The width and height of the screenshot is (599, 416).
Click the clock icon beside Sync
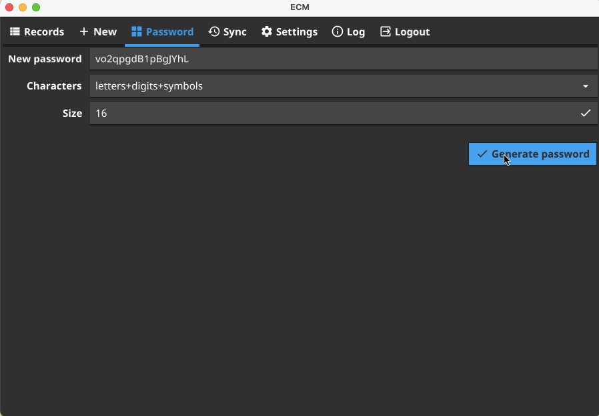point(213,31)
